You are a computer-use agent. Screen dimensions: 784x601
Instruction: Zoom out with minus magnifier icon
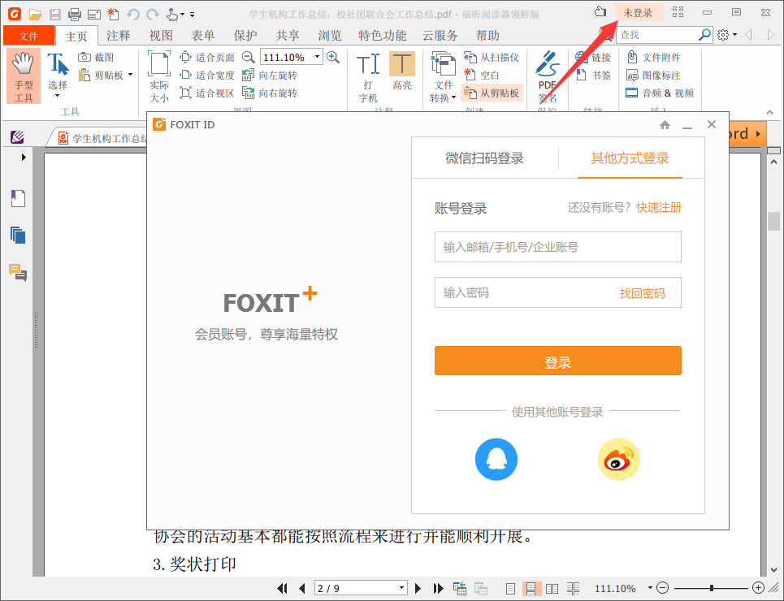point(249,57)
